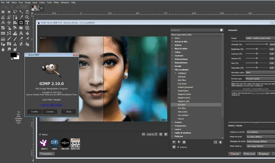
Task: Select the Bucket Fill tool
Action: tap(27, 33)
